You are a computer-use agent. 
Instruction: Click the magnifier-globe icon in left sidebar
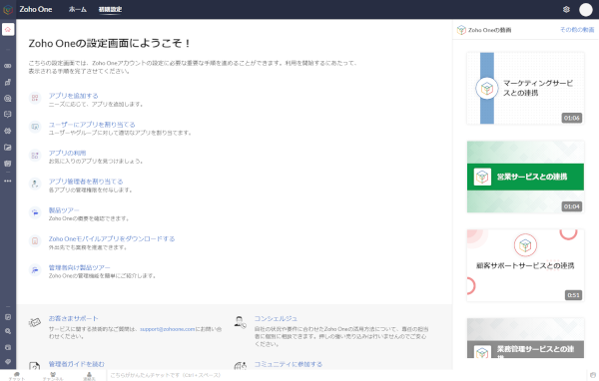click(8, 99)
